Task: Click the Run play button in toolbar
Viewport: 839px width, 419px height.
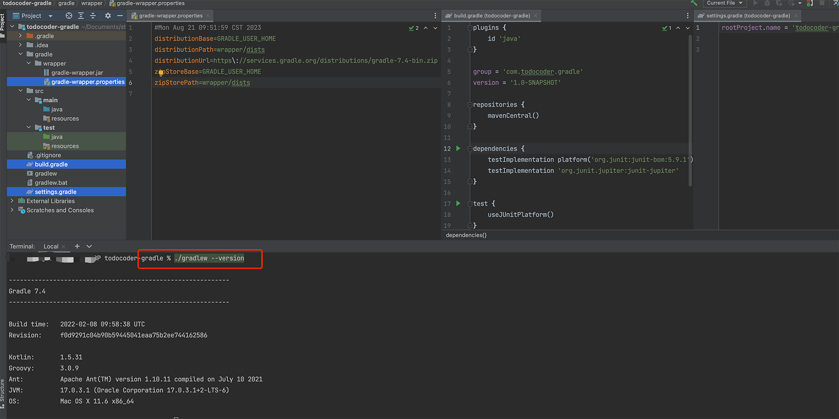Action: (x=756, y=3)
